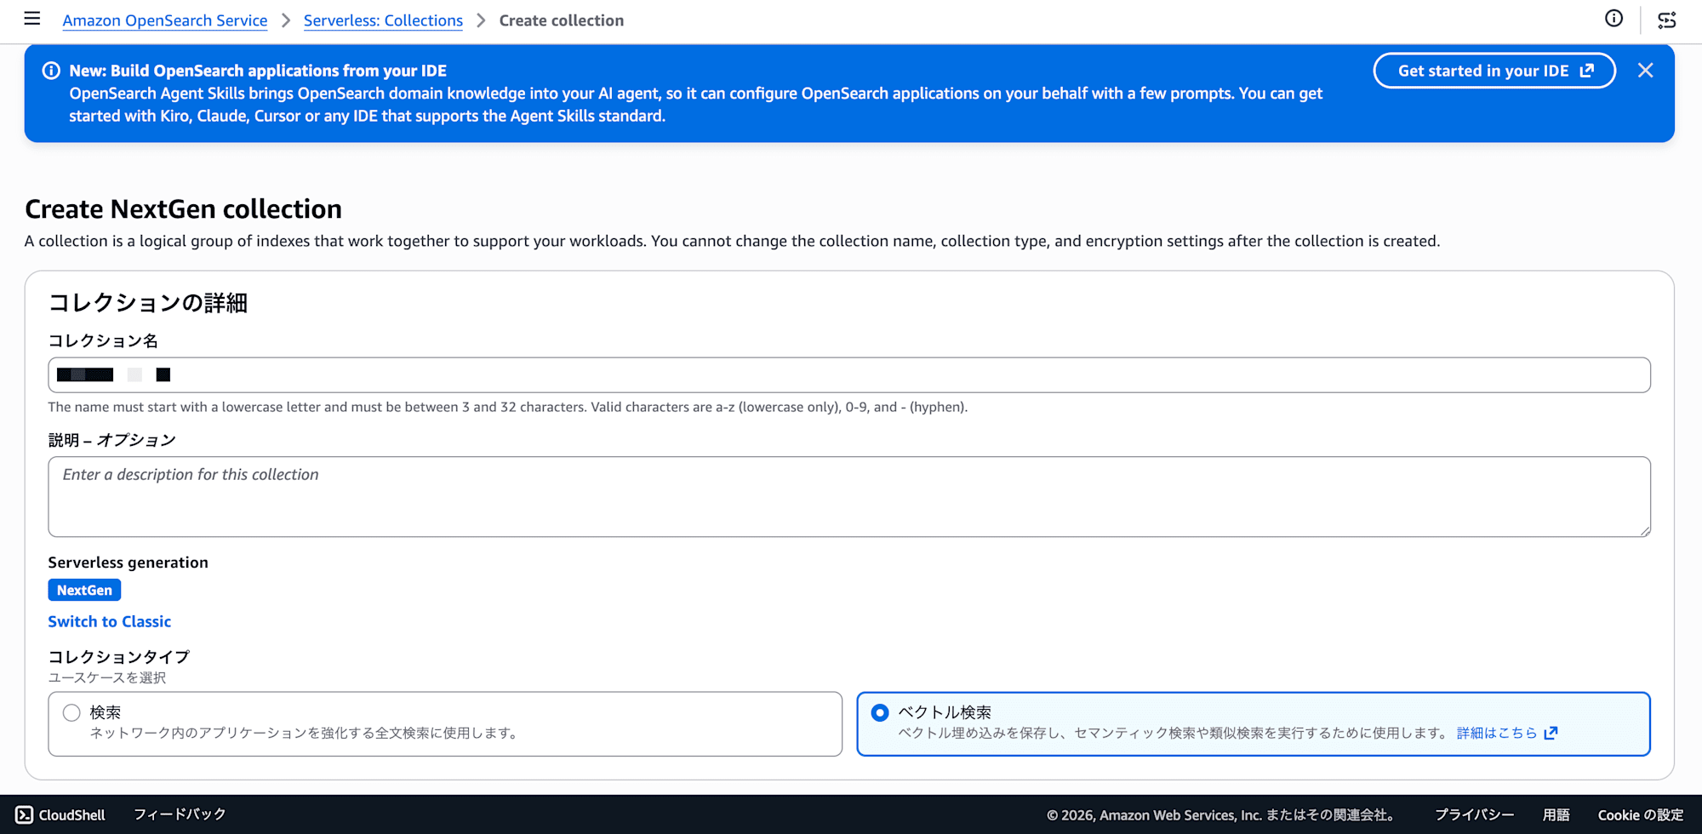Click the NextGen badge
The height and width of the screenshot is (834, 1702).
click(84, 590)
